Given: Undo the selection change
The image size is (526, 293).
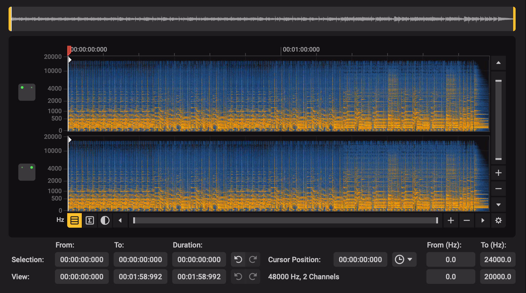Looking at the screenshot, I should pyautogui.click(x=238, y=259).
